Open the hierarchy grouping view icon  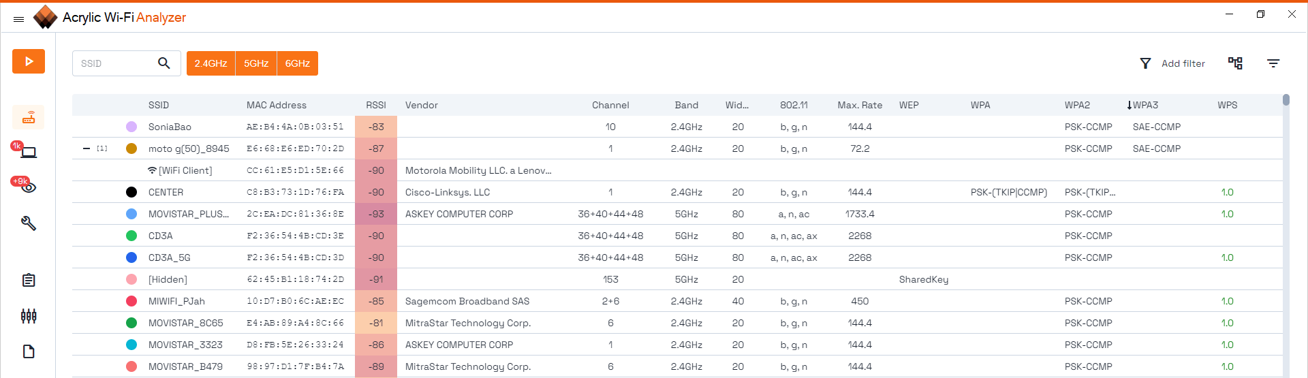tap(1235, 63)
